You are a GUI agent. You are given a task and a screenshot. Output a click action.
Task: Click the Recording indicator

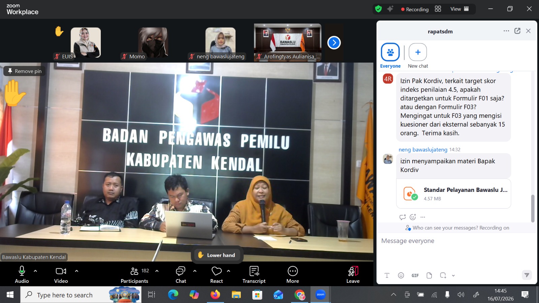[415, 9]
